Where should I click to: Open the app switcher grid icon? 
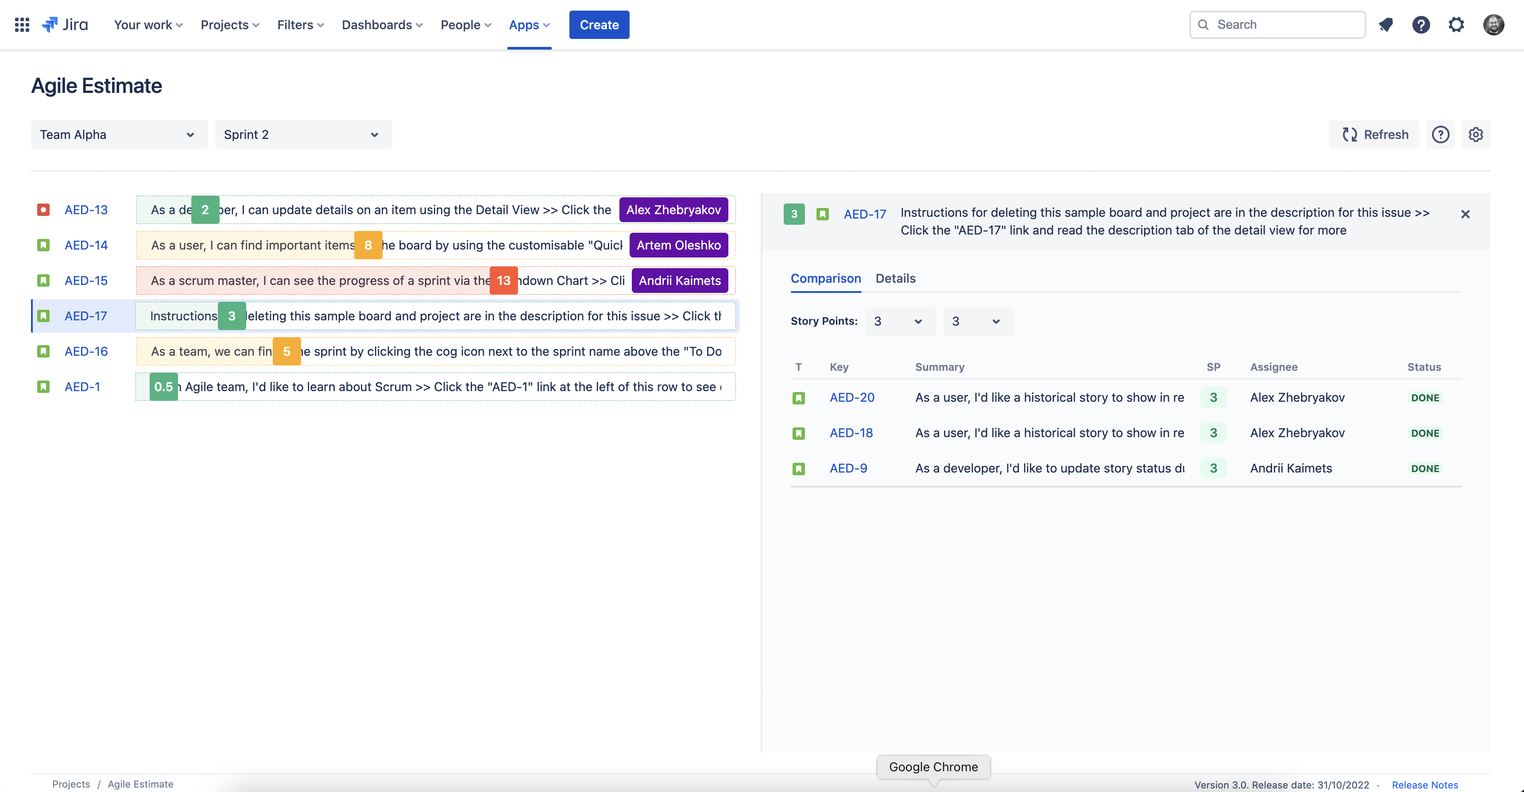click(x=21, y=24)
